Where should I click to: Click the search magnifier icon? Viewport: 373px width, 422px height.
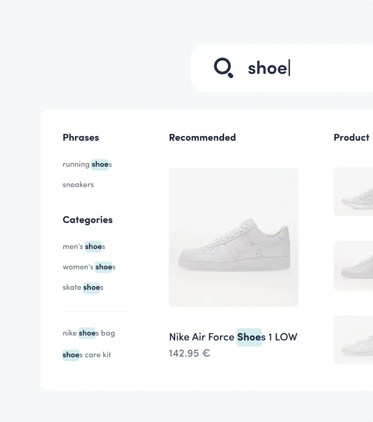(x=223, y=68)
